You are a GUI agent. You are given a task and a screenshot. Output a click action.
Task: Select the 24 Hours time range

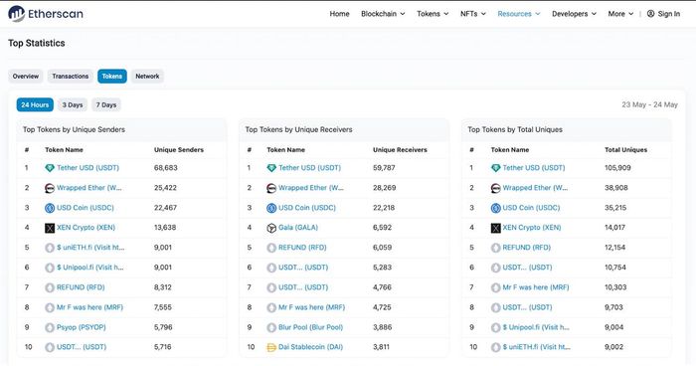click(35, 104)
